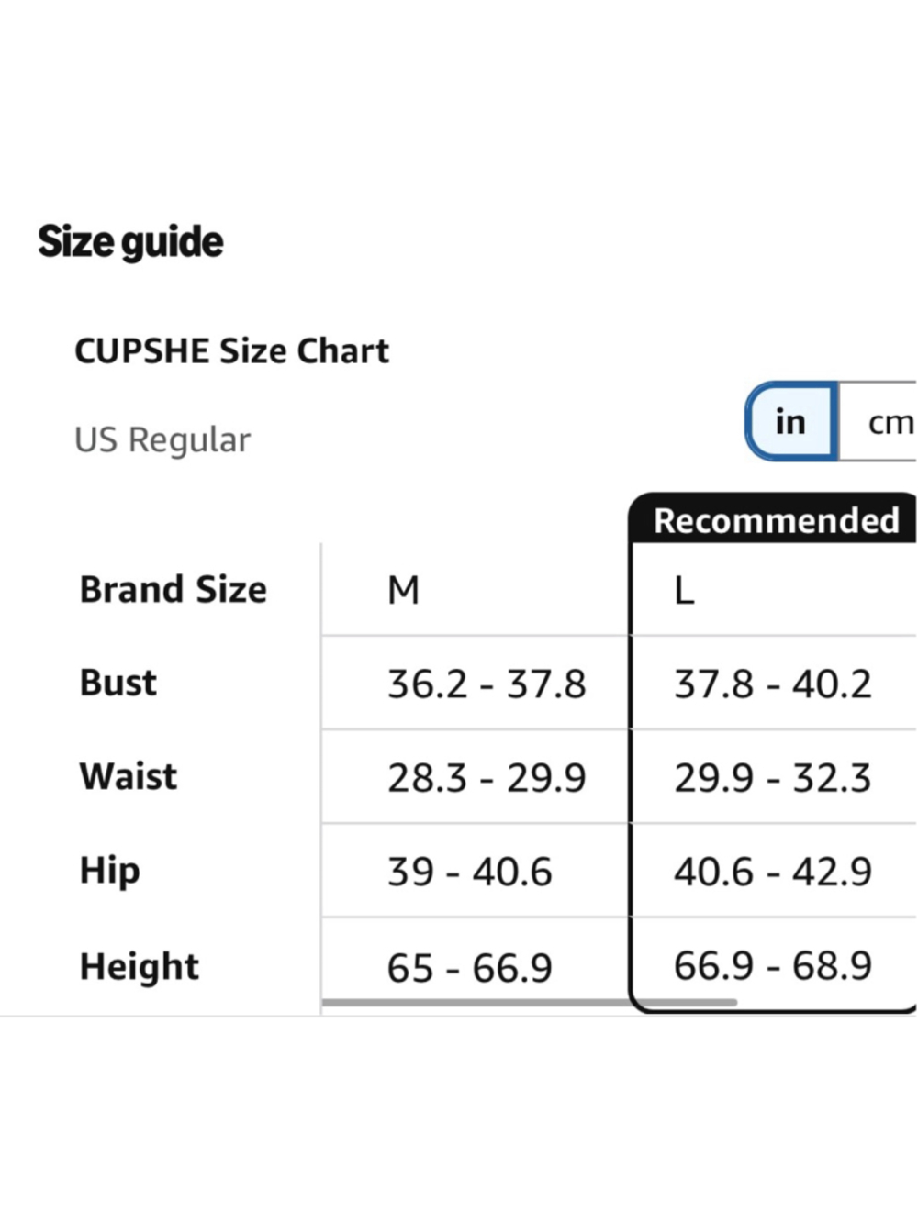This screenshot has width=918, height=1223.
Task: Click the M bust value 36.2 - 37.8
Action: coord(486,684)
